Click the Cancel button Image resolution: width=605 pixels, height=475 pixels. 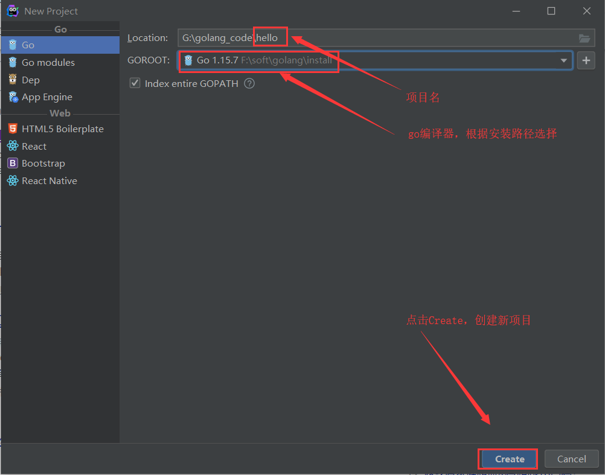click(571, 459)
